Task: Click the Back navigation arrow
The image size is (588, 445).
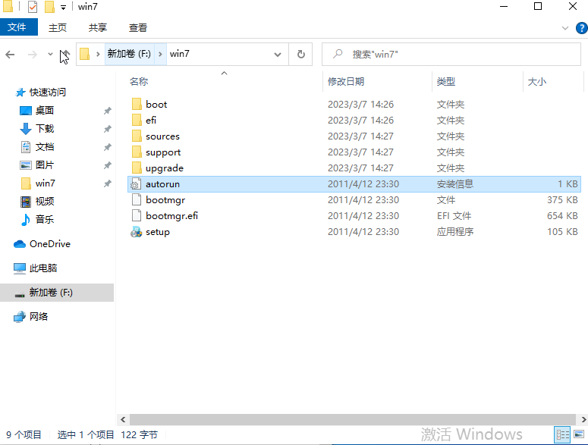Action: pyautogui.click(x=10, y=55)
